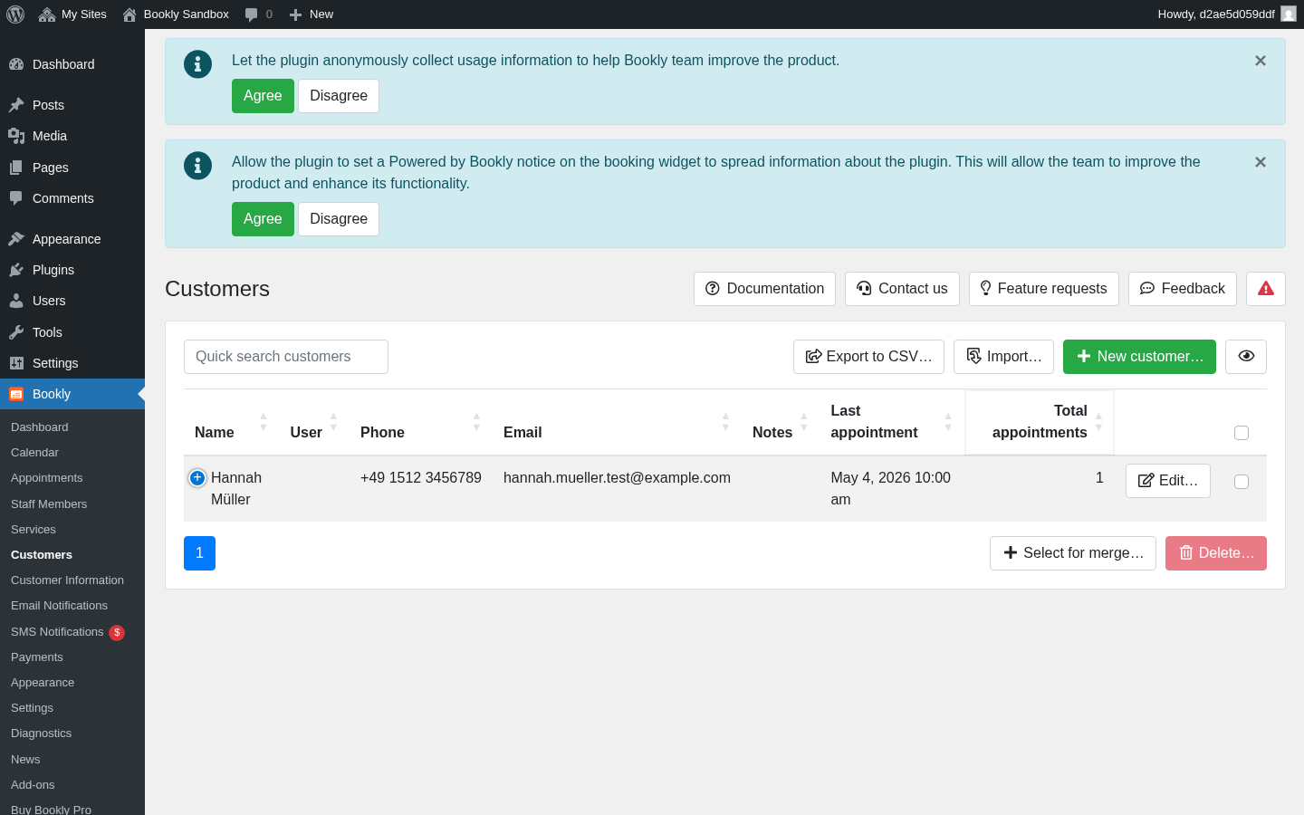The width and height of the screenshot is (1304, 815).
Task: Sort by Last appointment column
Action: (892, 423)
